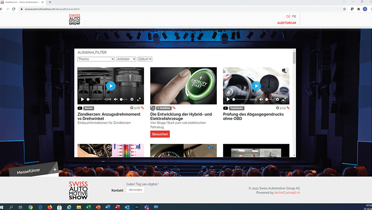Open PowerPoint from the taskbar

98,207
